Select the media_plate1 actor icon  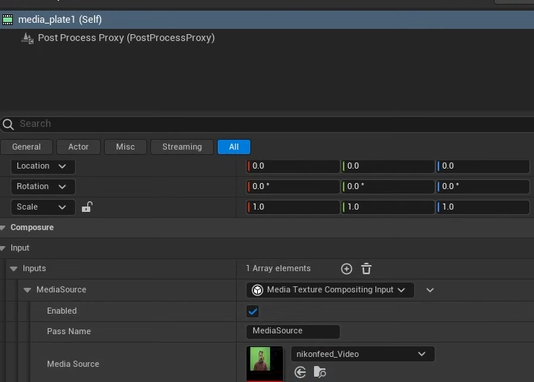[8, 19]
